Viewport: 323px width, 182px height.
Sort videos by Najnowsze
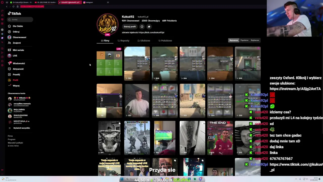[234, 40]
